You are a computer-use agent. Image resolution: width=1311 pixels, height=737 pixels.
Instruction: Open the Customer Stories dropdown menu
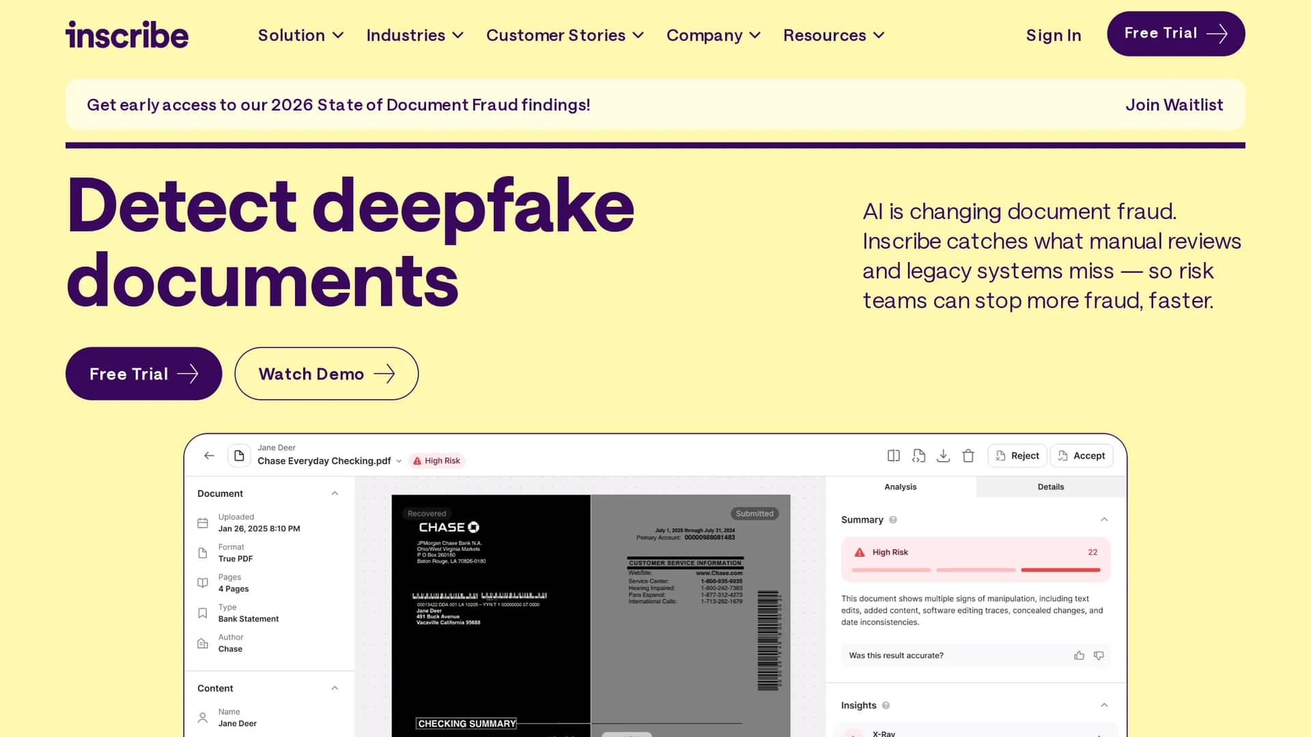point(565,35)
